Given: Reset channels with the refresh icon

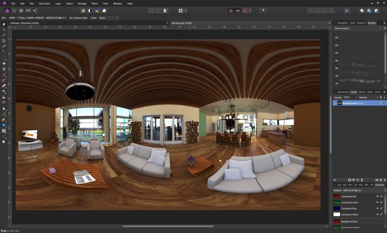Looking at the screenshot, I should (x=385, y=191).
